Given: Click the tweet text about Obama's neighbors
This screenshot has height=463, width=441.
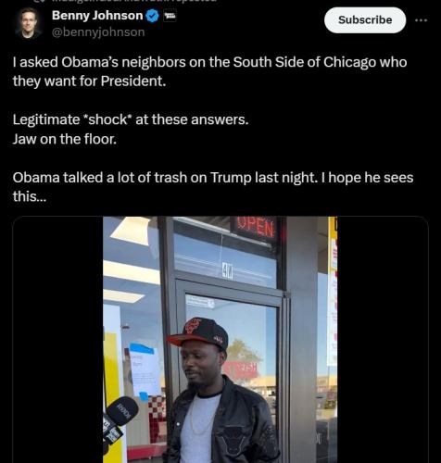Looking at the screenshot, I should click(209, 71).
